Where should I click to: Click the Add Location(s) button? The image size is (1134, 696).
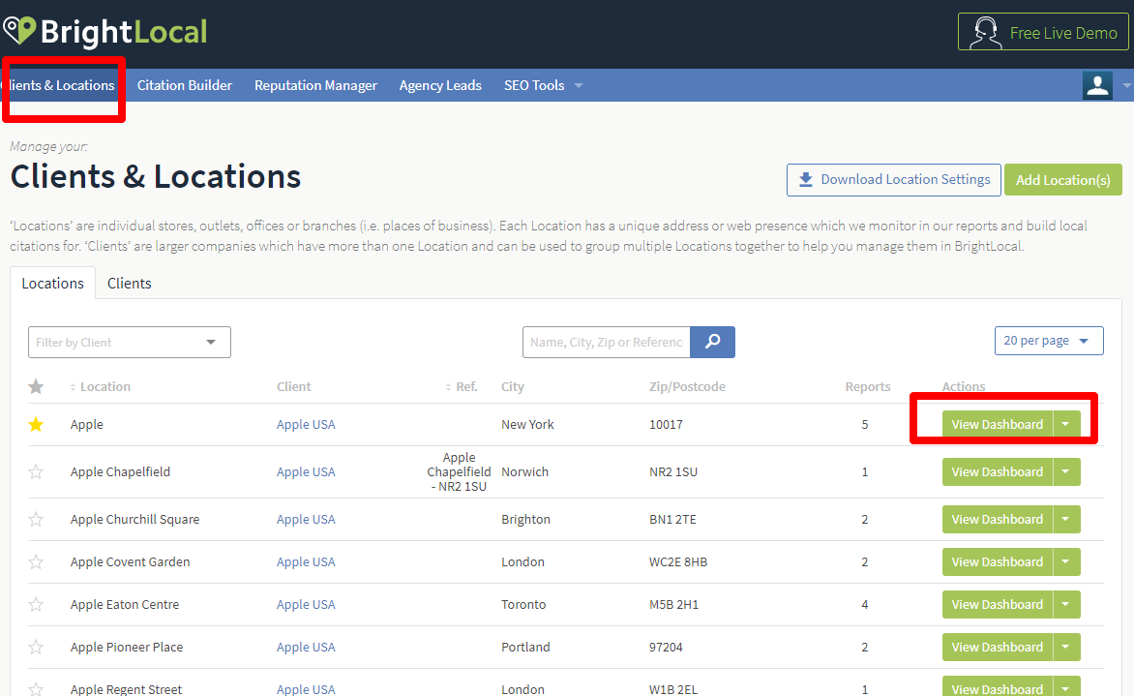1063,179
